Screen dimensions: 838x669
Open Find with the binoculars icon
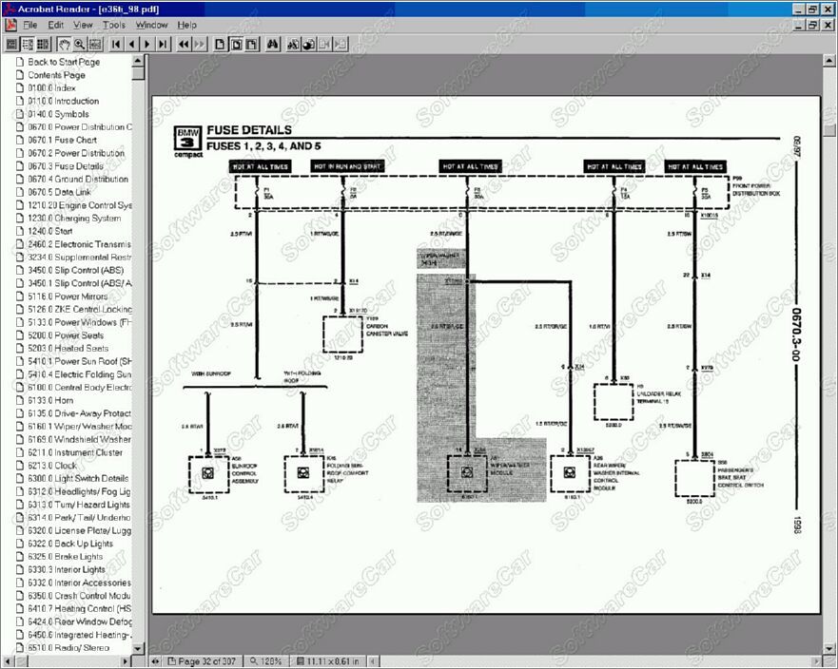point(273,44)
